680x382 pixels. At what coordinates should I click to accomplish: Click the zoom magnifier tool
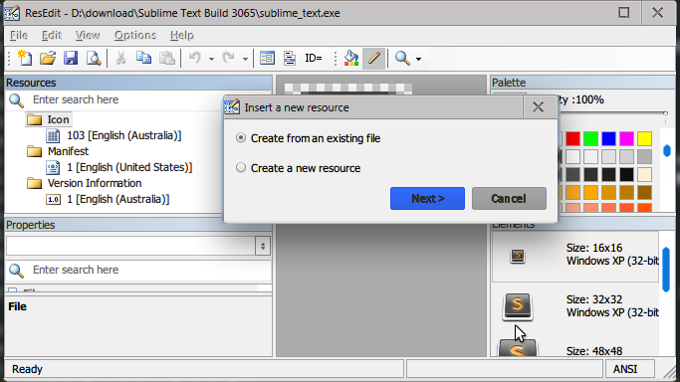coord(402,58)
